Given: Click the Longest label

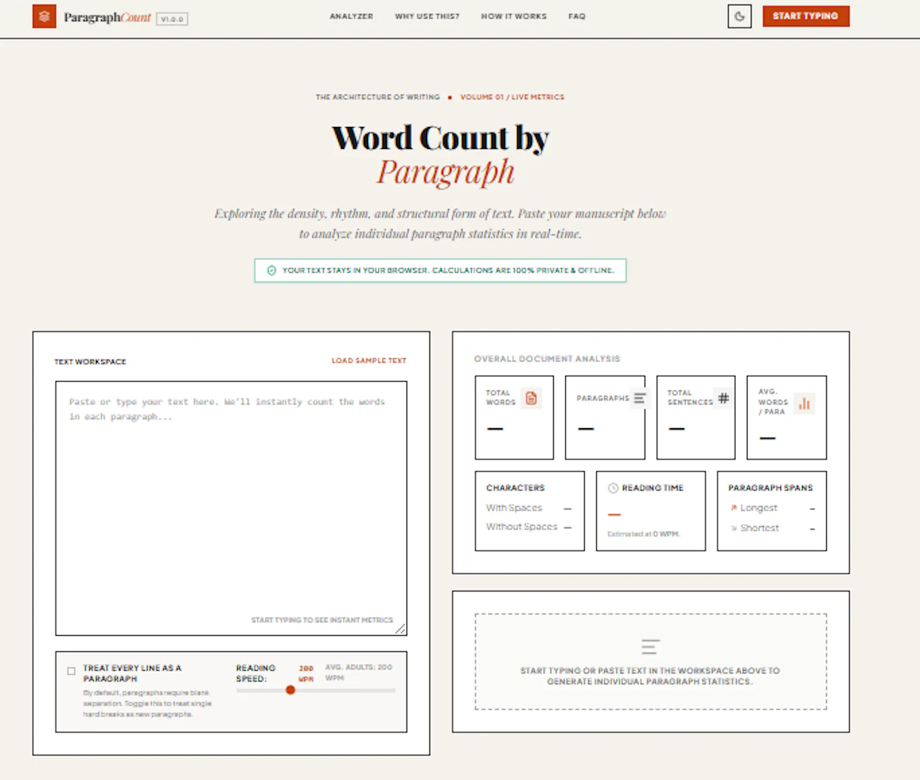Looking at the screenshot, I should (x=758, y=508).
